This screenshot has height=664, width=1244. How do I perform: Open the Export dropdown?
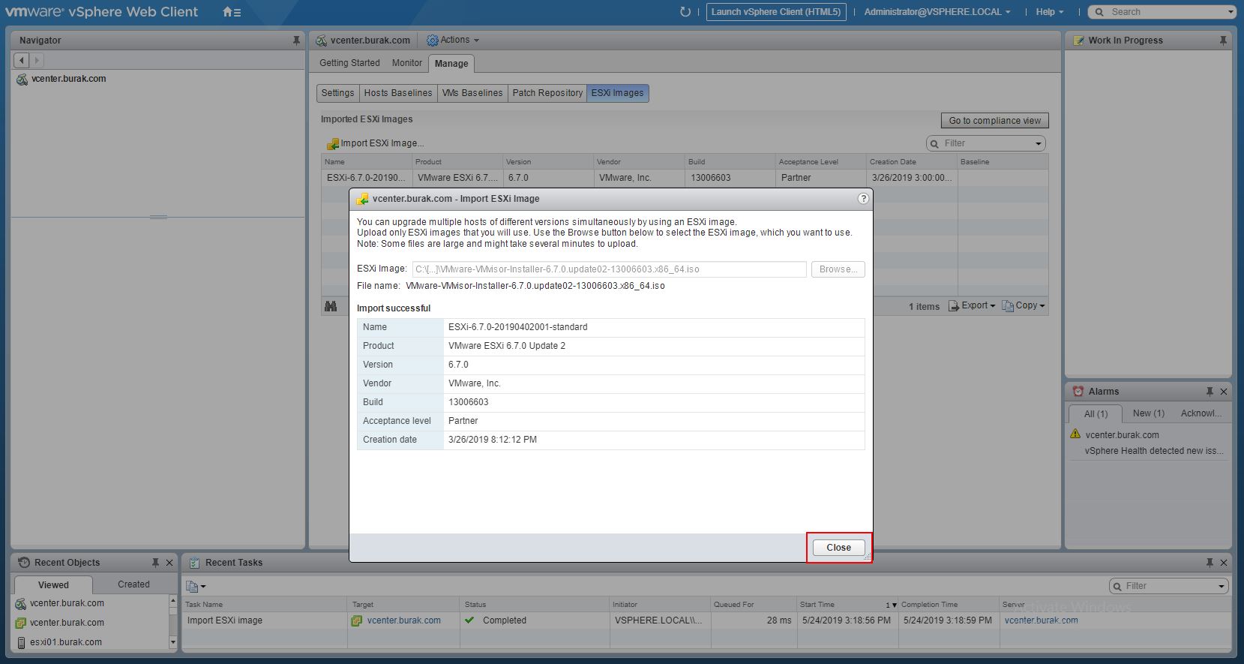[x=973, y=306]
